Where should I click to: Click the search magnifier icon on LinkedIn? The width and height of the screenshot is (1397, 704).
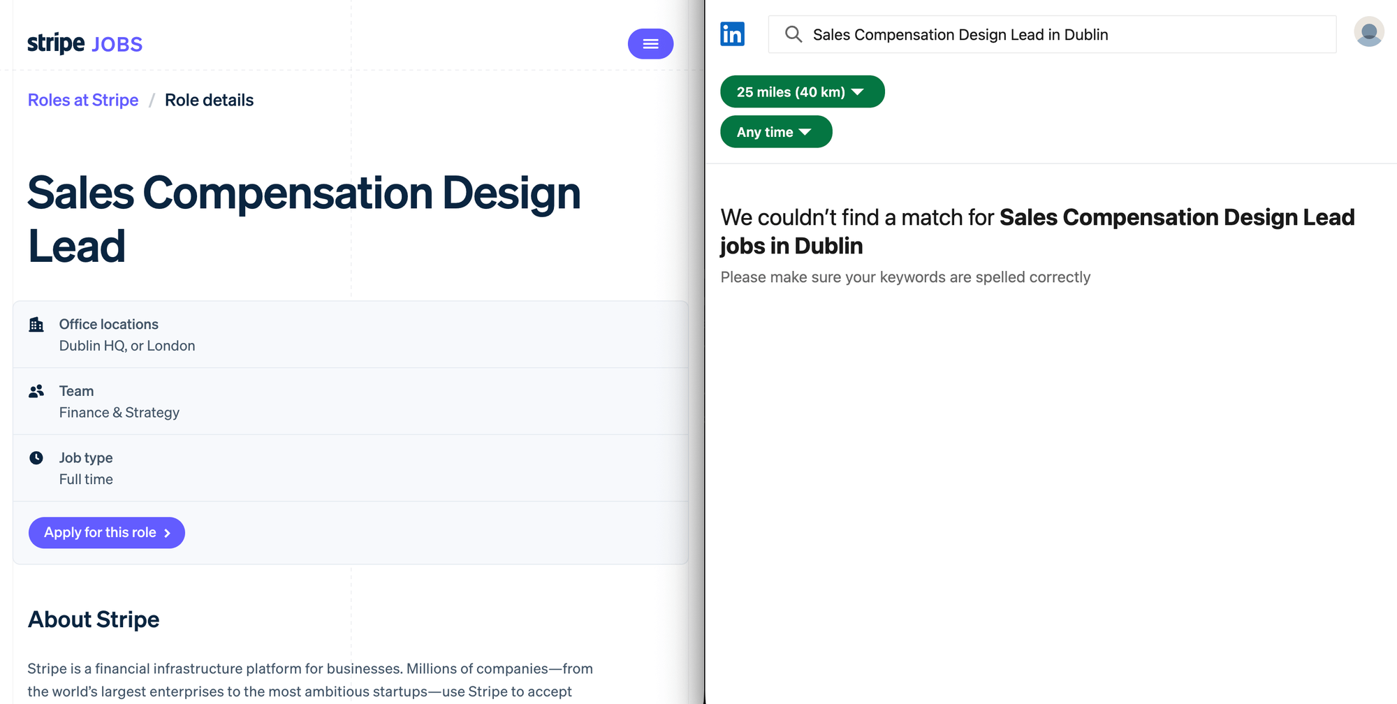point(793,34)
